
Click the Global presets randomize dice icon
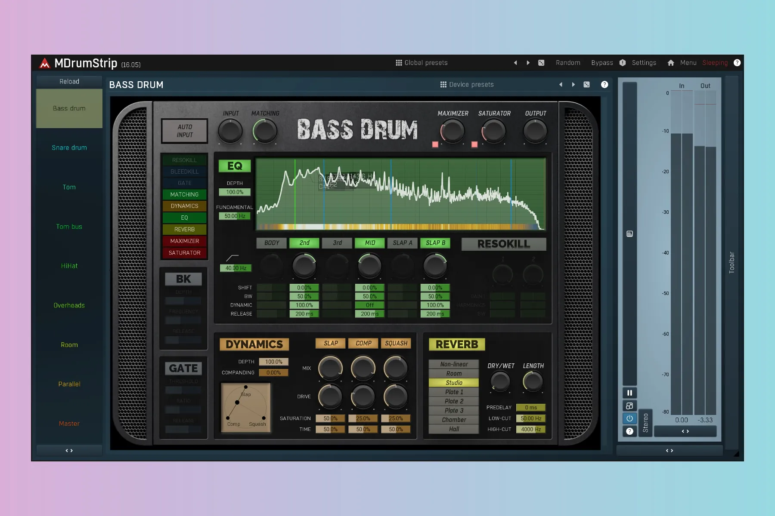pos(541,63)
